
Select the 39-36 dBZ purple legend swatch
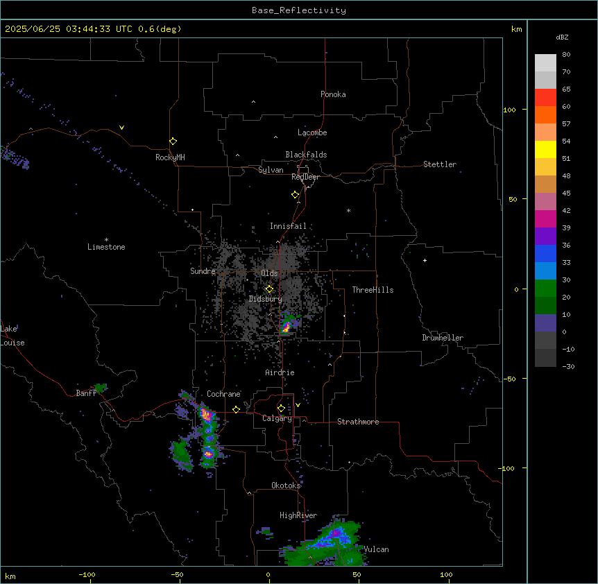coord(545,236)
